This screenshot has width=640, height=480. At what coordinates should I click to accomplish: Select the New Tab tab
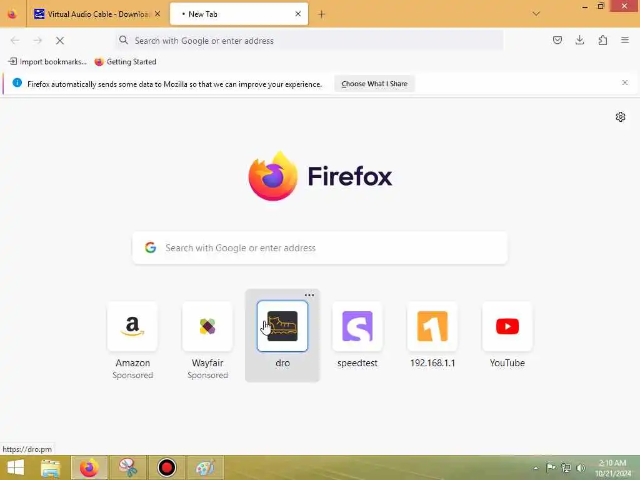coord(239,14)
